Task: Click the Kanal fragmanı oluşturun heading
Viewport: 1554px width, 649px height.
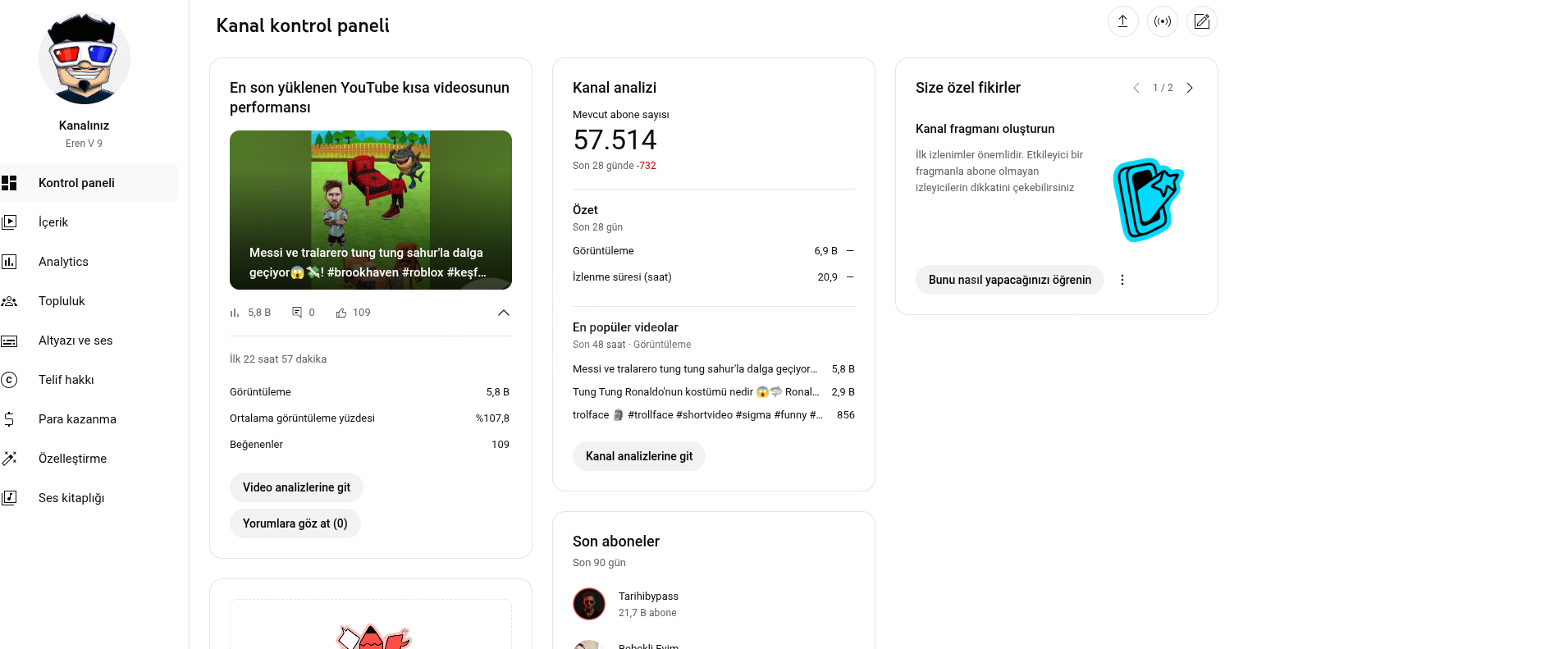Action: point(985,129)
